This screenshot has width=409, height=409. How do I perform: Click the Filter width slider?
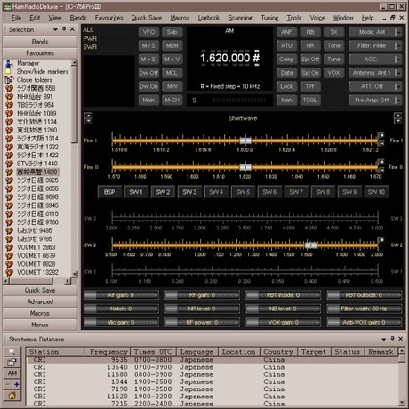click(x=365, y=309)
